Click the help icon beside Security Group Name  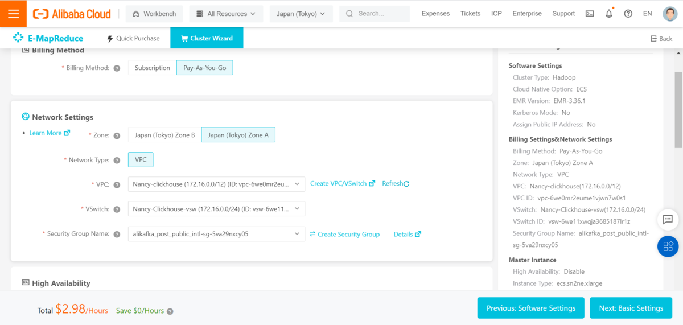coord(117,235)
